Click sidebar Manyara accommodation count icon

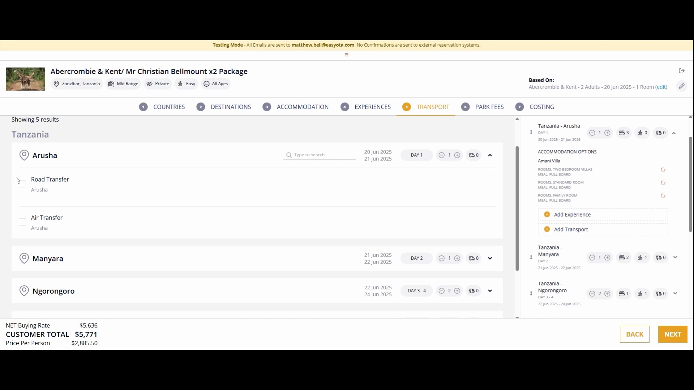coord(624,258)
